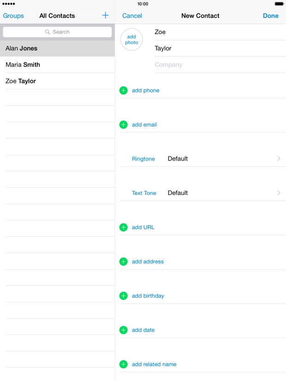This screenshot has height=381, width=286.
Task: Tap Done to save contact
Action: click(270, 16)
